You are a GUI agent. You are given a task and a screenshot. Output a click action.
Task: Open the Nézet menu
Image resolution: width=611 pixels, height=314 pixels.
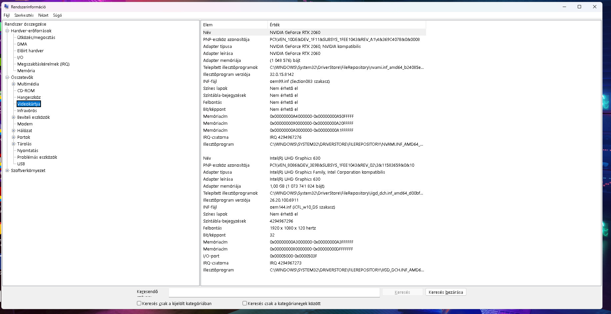[x=43, y=15]
